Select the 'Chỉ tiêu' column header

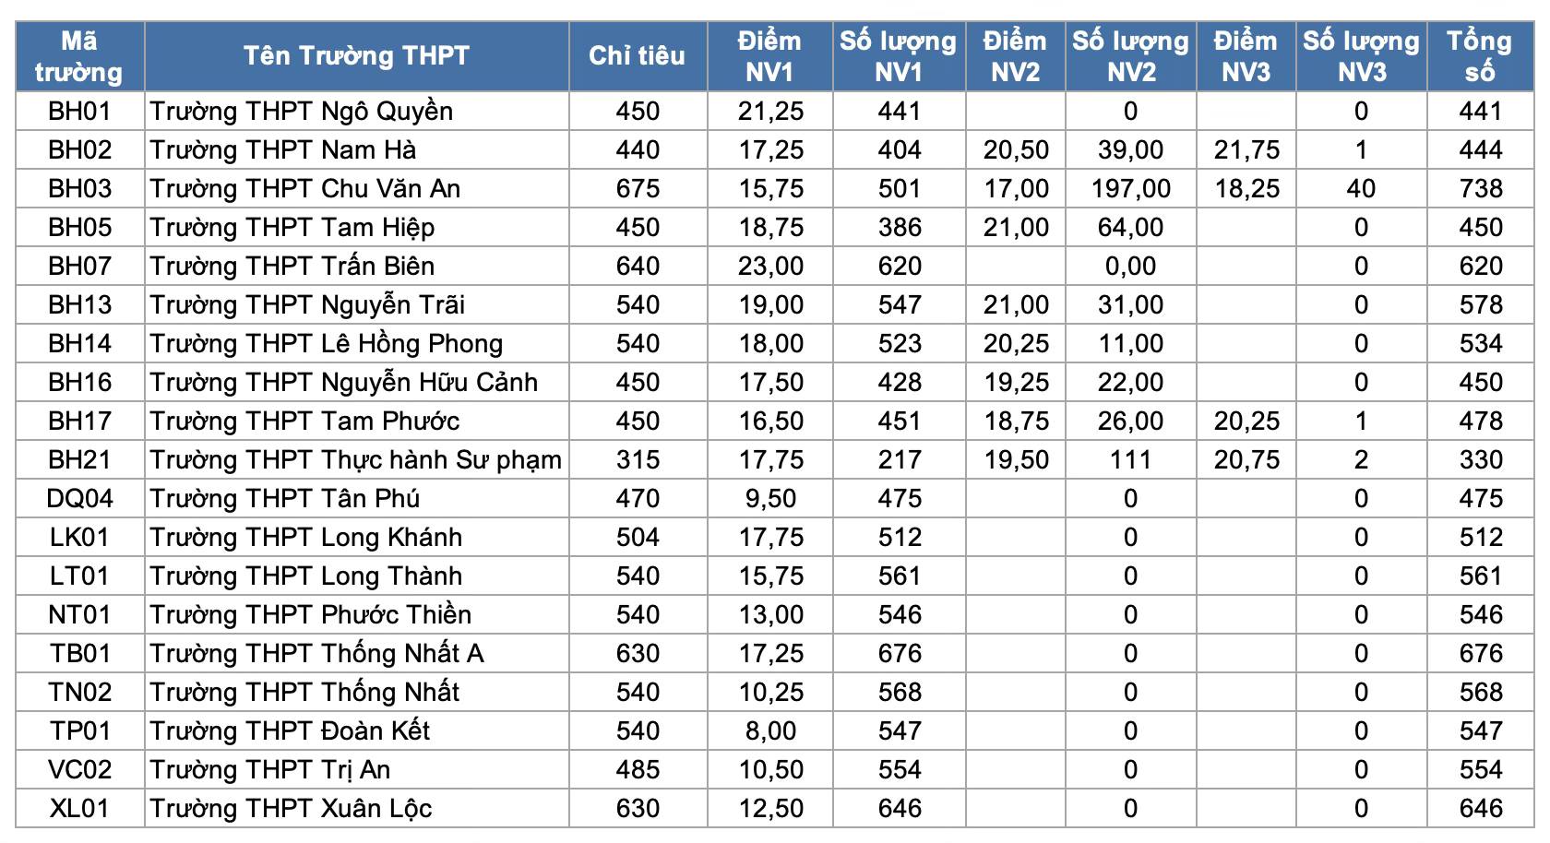pyautogui.click(x=638, y=56)
